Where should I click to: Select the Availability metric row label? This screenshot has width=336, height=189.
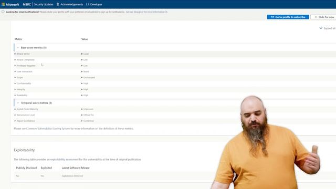point(22,95)
